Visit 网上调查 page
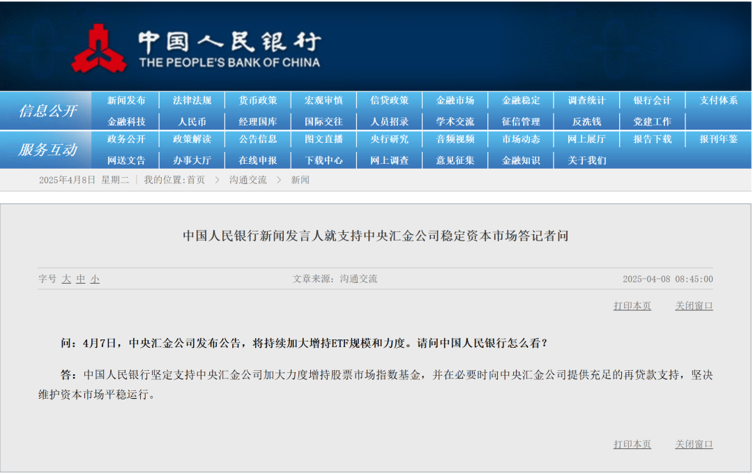Image resolution: width=753 pixels, height=474 pixels. click(390, 160)
